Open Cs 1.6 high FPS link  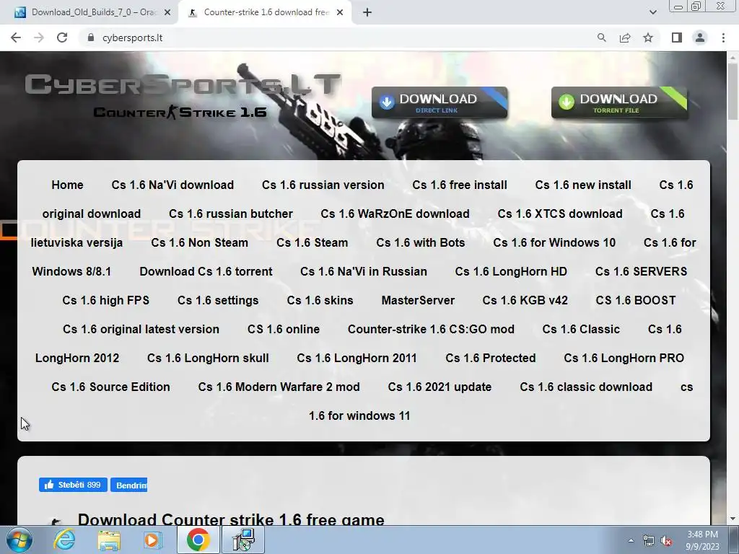click(105, 300)
